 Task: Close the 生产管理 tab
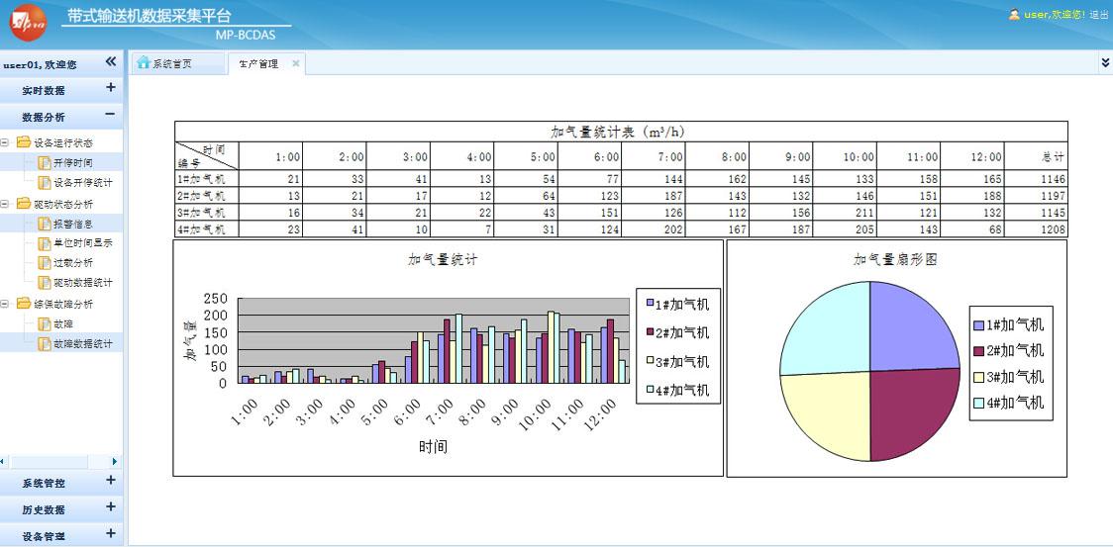click(295, 64)
